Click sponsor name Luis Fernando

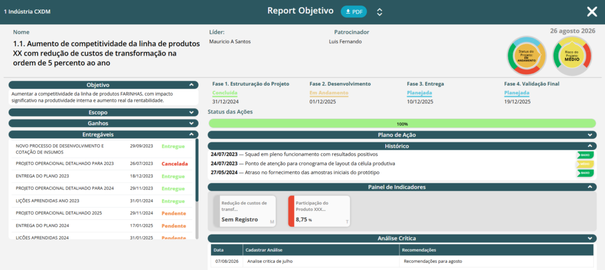coord(345,42)
